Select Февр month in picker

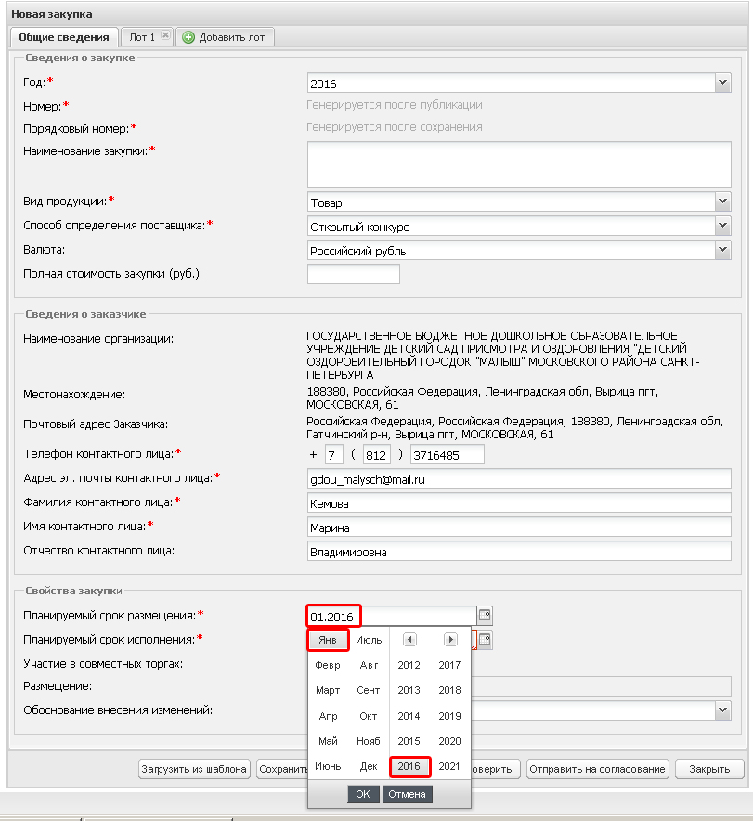coord(328,665)
